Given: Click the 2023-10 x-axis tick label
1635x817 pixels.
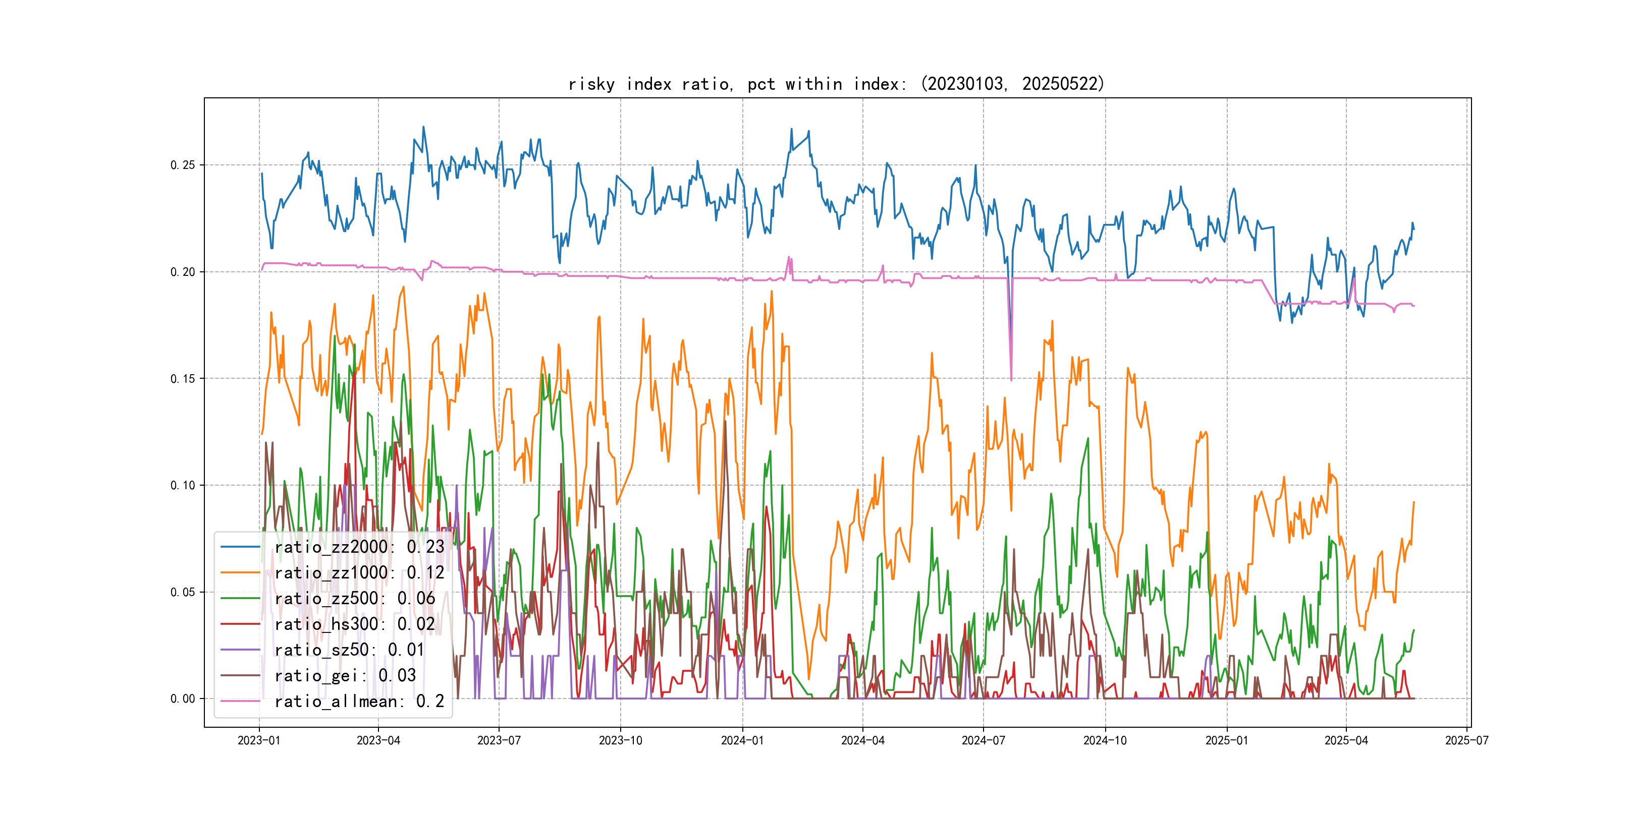Looking at the screenshot, I should [x=620, y=740].
